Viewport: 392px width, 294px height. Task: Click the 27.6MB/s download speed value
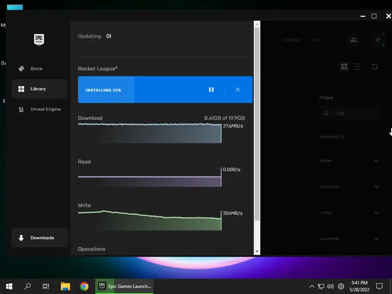pyautogui.click(x=233, y=126)
